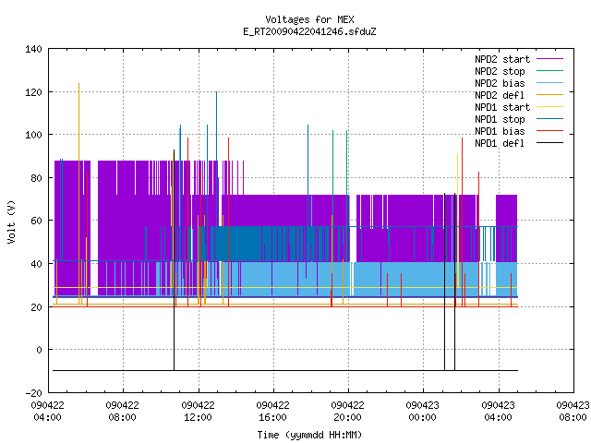
Task: Click the y-axis tick value 140
Action: tap(33, 49)
